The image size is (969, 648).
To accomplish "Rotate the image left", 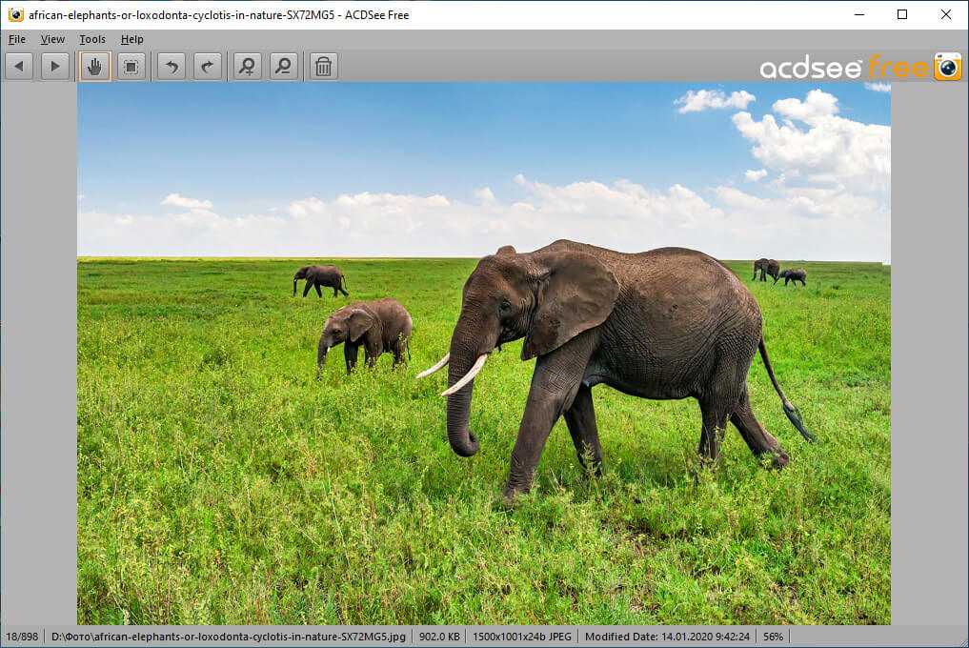I will (172, 67).
